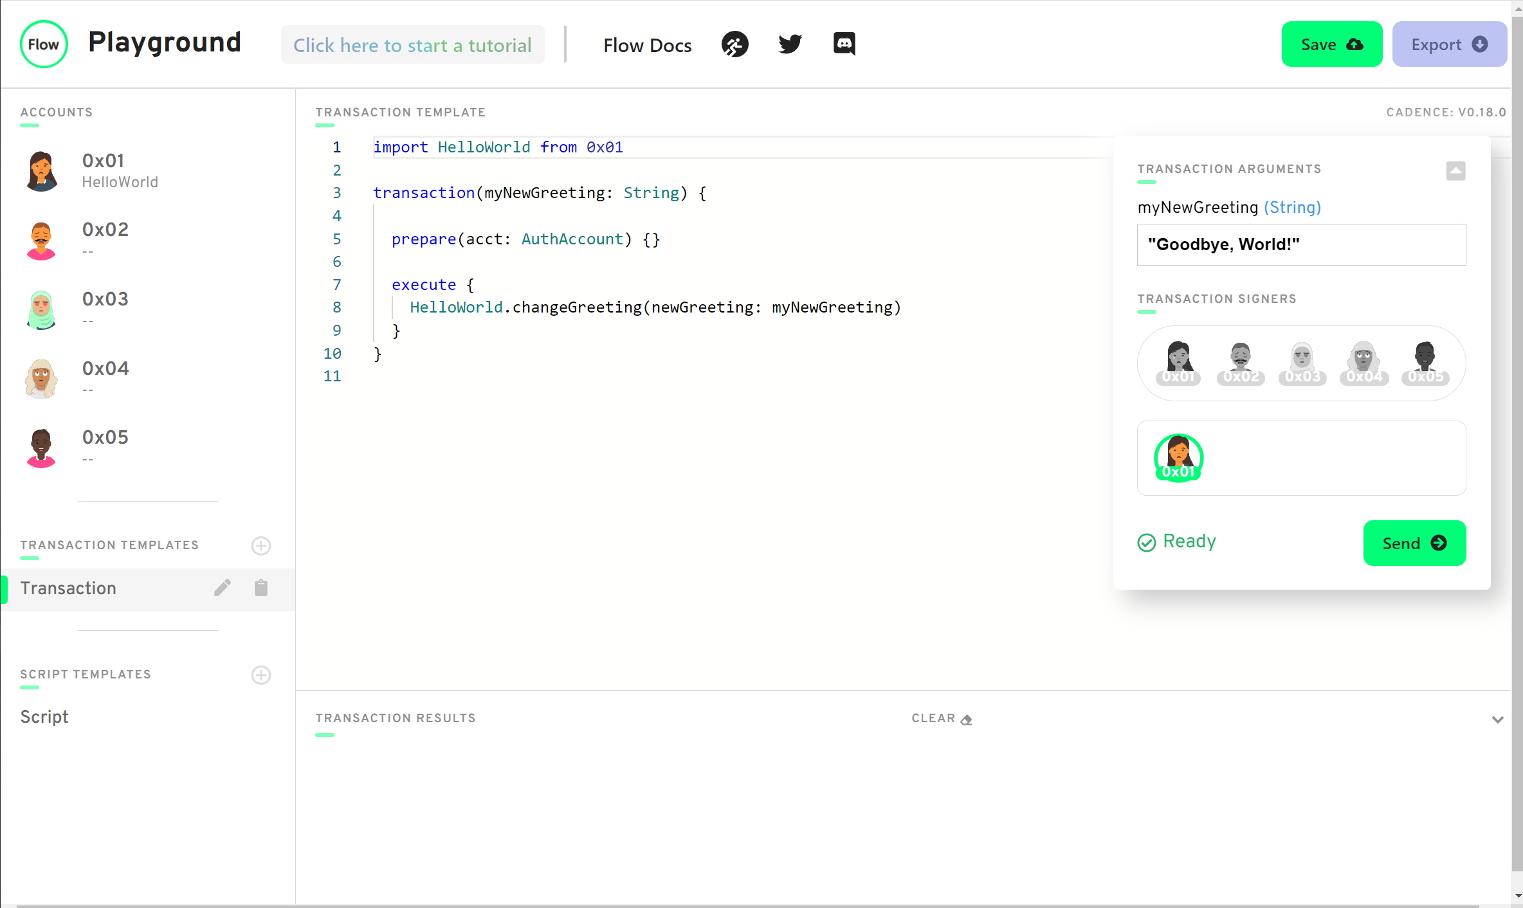Viewport: 1523px width, 908px height.
Task: Edit the myNewGreeting argument field
Action: click(1301, 244)
